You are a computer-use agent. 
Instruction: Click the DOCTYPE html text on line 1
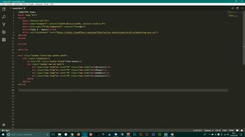pyautogui.click(x=27, y=12)
